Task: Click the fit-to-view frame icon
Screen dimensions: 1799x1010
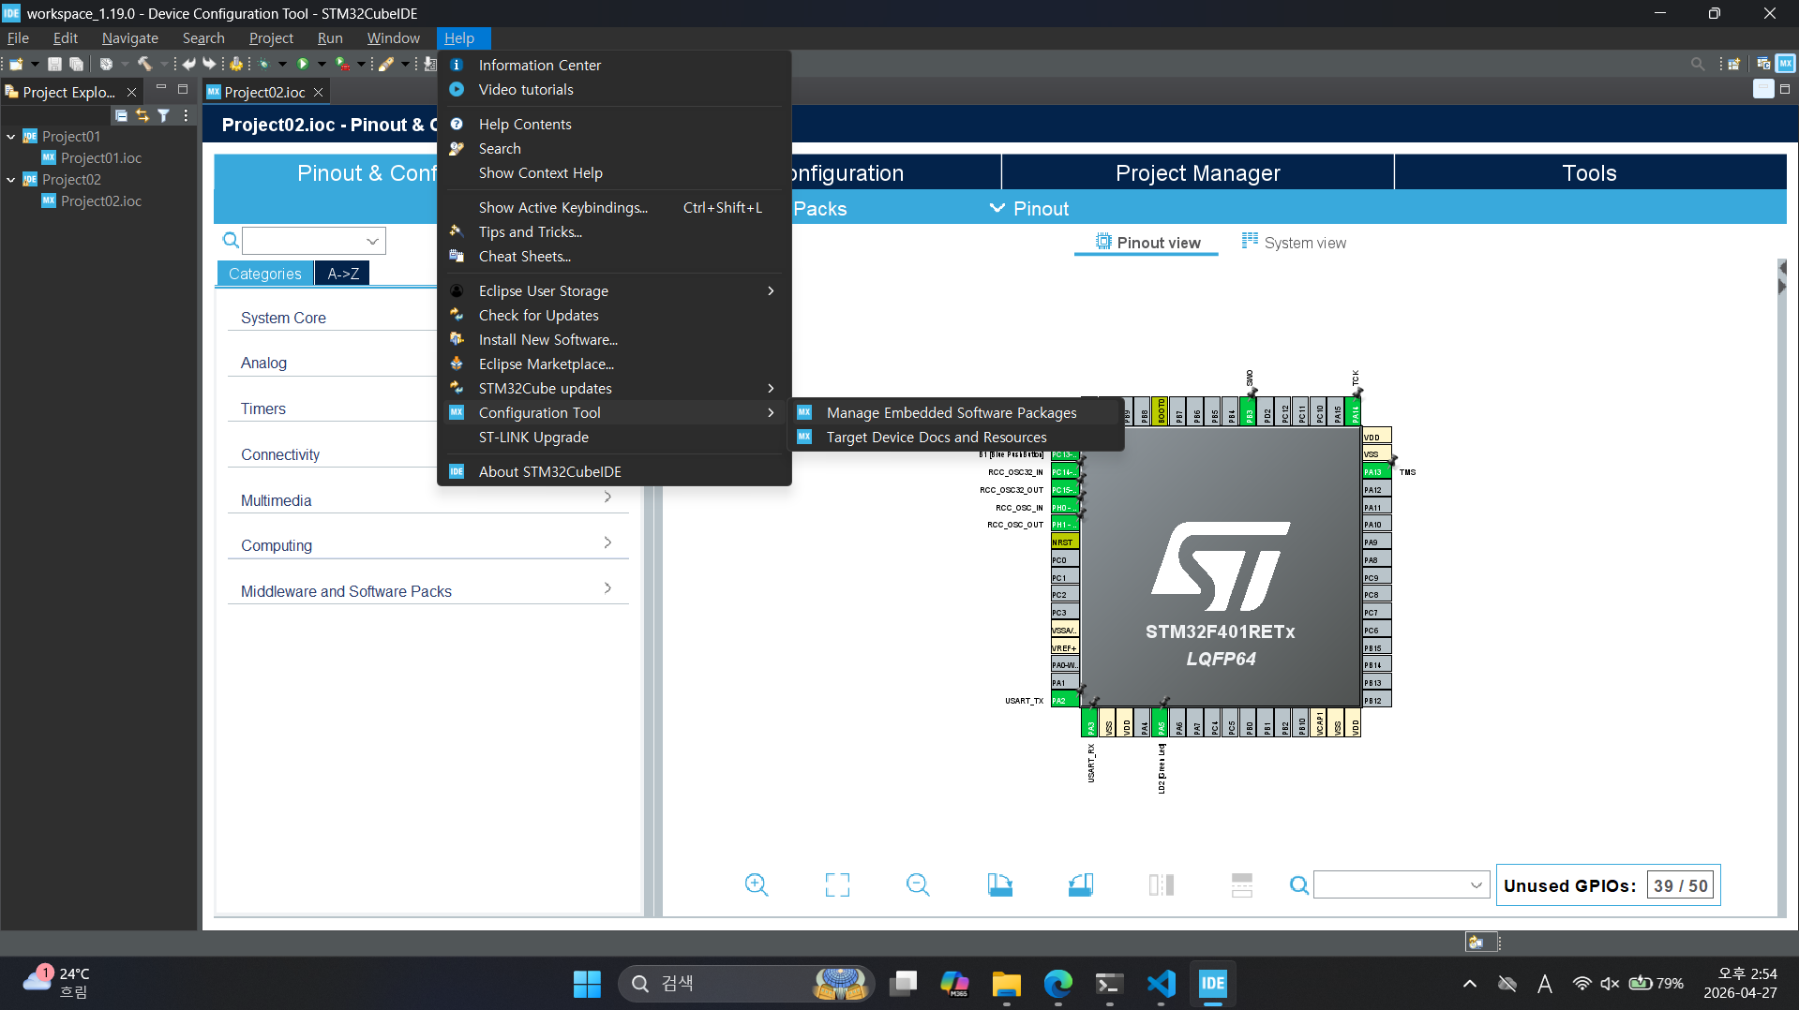Action: click(x=837, y=884)
